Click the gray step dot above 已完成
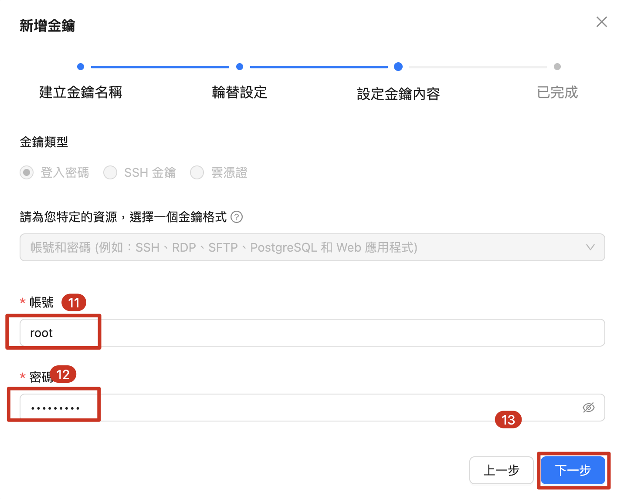 pos(557,67)
